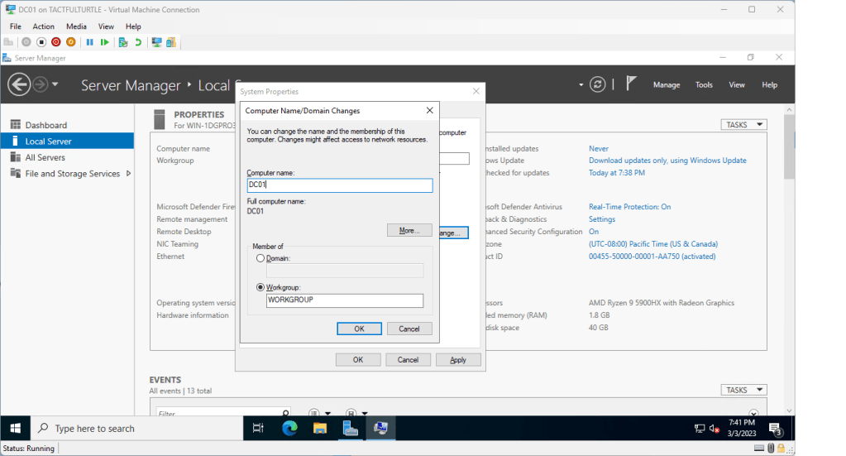846x456 pixels.
Task: Open the properties TASKS dropdown
Action: pyautogui.click(x=743, y=125)
